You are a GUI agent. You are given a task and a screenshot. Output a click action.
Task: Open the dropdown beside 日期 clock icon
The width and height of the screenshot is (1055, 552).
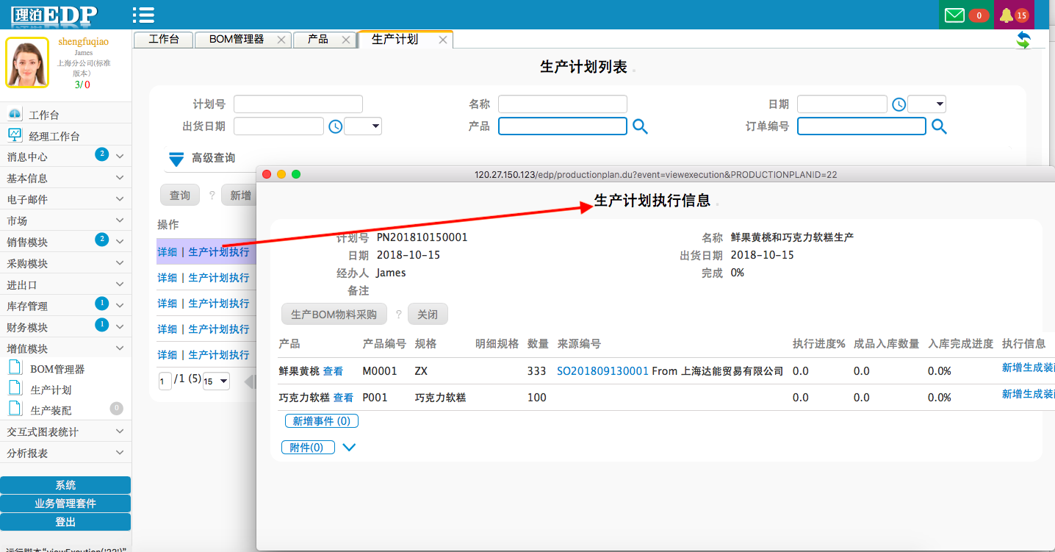tap(926, 104)
